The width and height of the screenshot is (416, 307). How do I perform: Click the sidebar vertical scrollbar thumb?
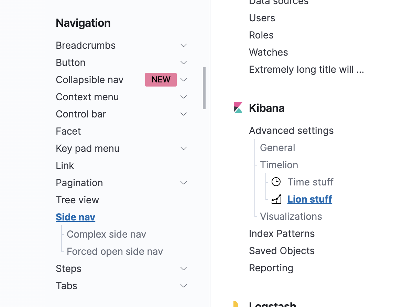204,88
